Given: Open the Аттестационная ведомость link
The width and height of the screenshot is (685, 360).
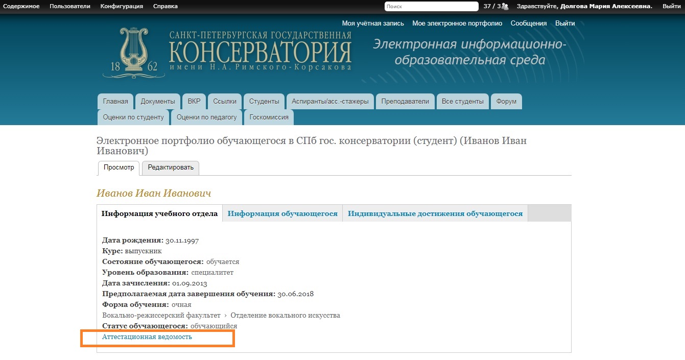Looking at the screenshot, I should coord(147,337).
